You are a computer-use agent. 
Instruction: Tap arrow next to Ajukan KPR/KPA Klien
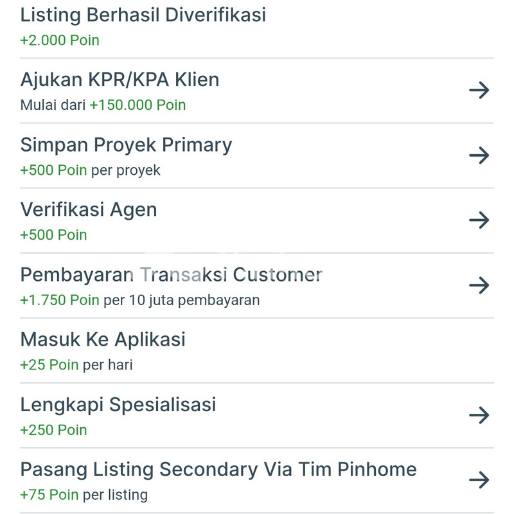tap(479, 91)
